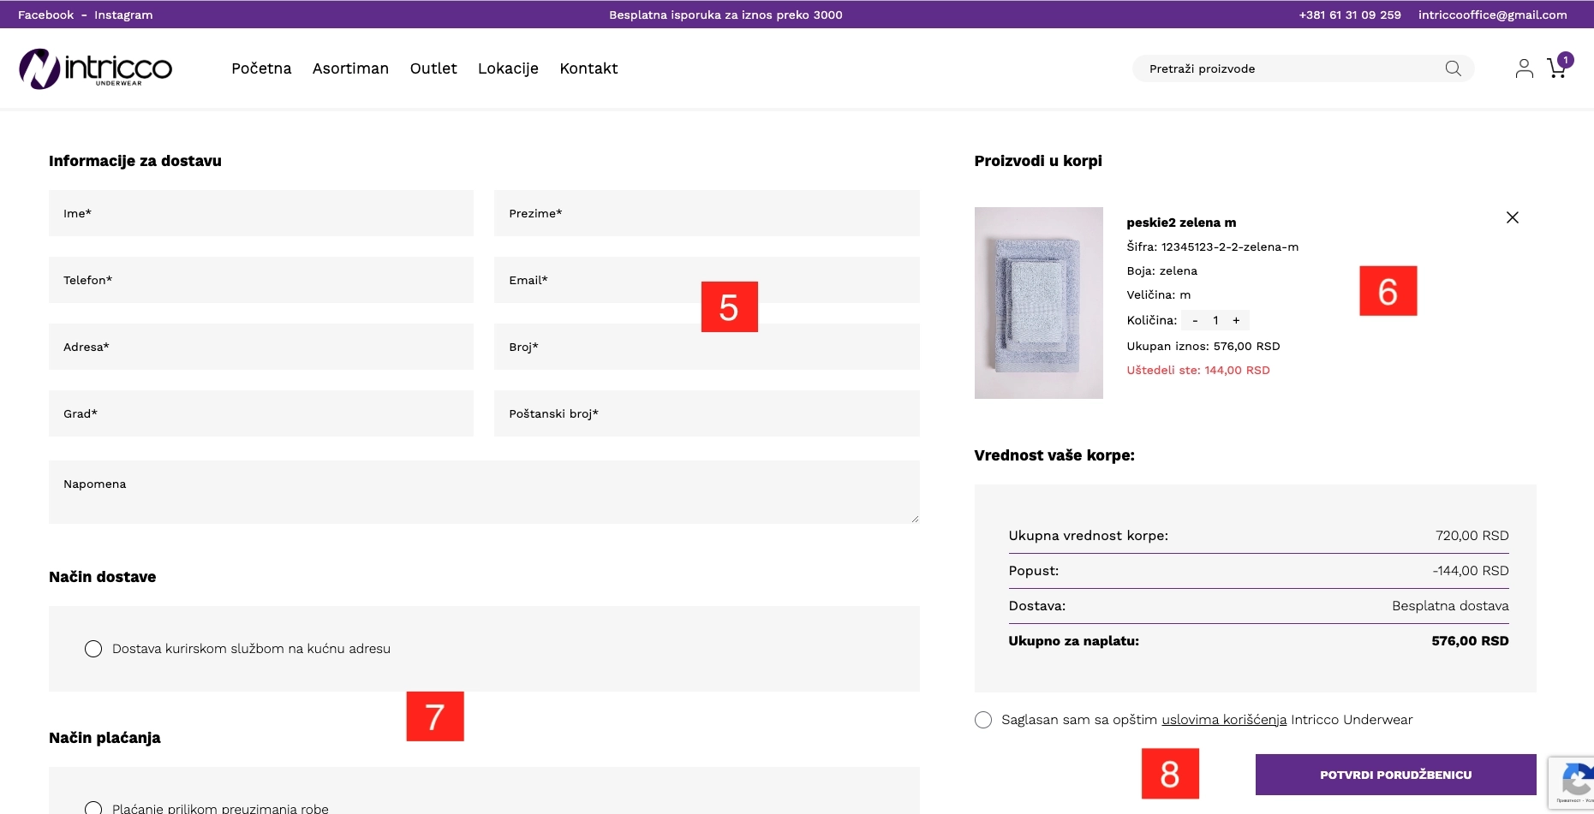Open the Outlet menu item
The height and width of the screenshot is (814, 1594).
[433, 68]
